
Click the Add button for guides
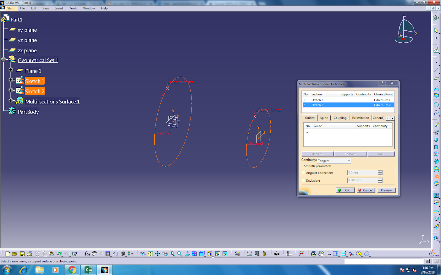(x=381, y=154)
